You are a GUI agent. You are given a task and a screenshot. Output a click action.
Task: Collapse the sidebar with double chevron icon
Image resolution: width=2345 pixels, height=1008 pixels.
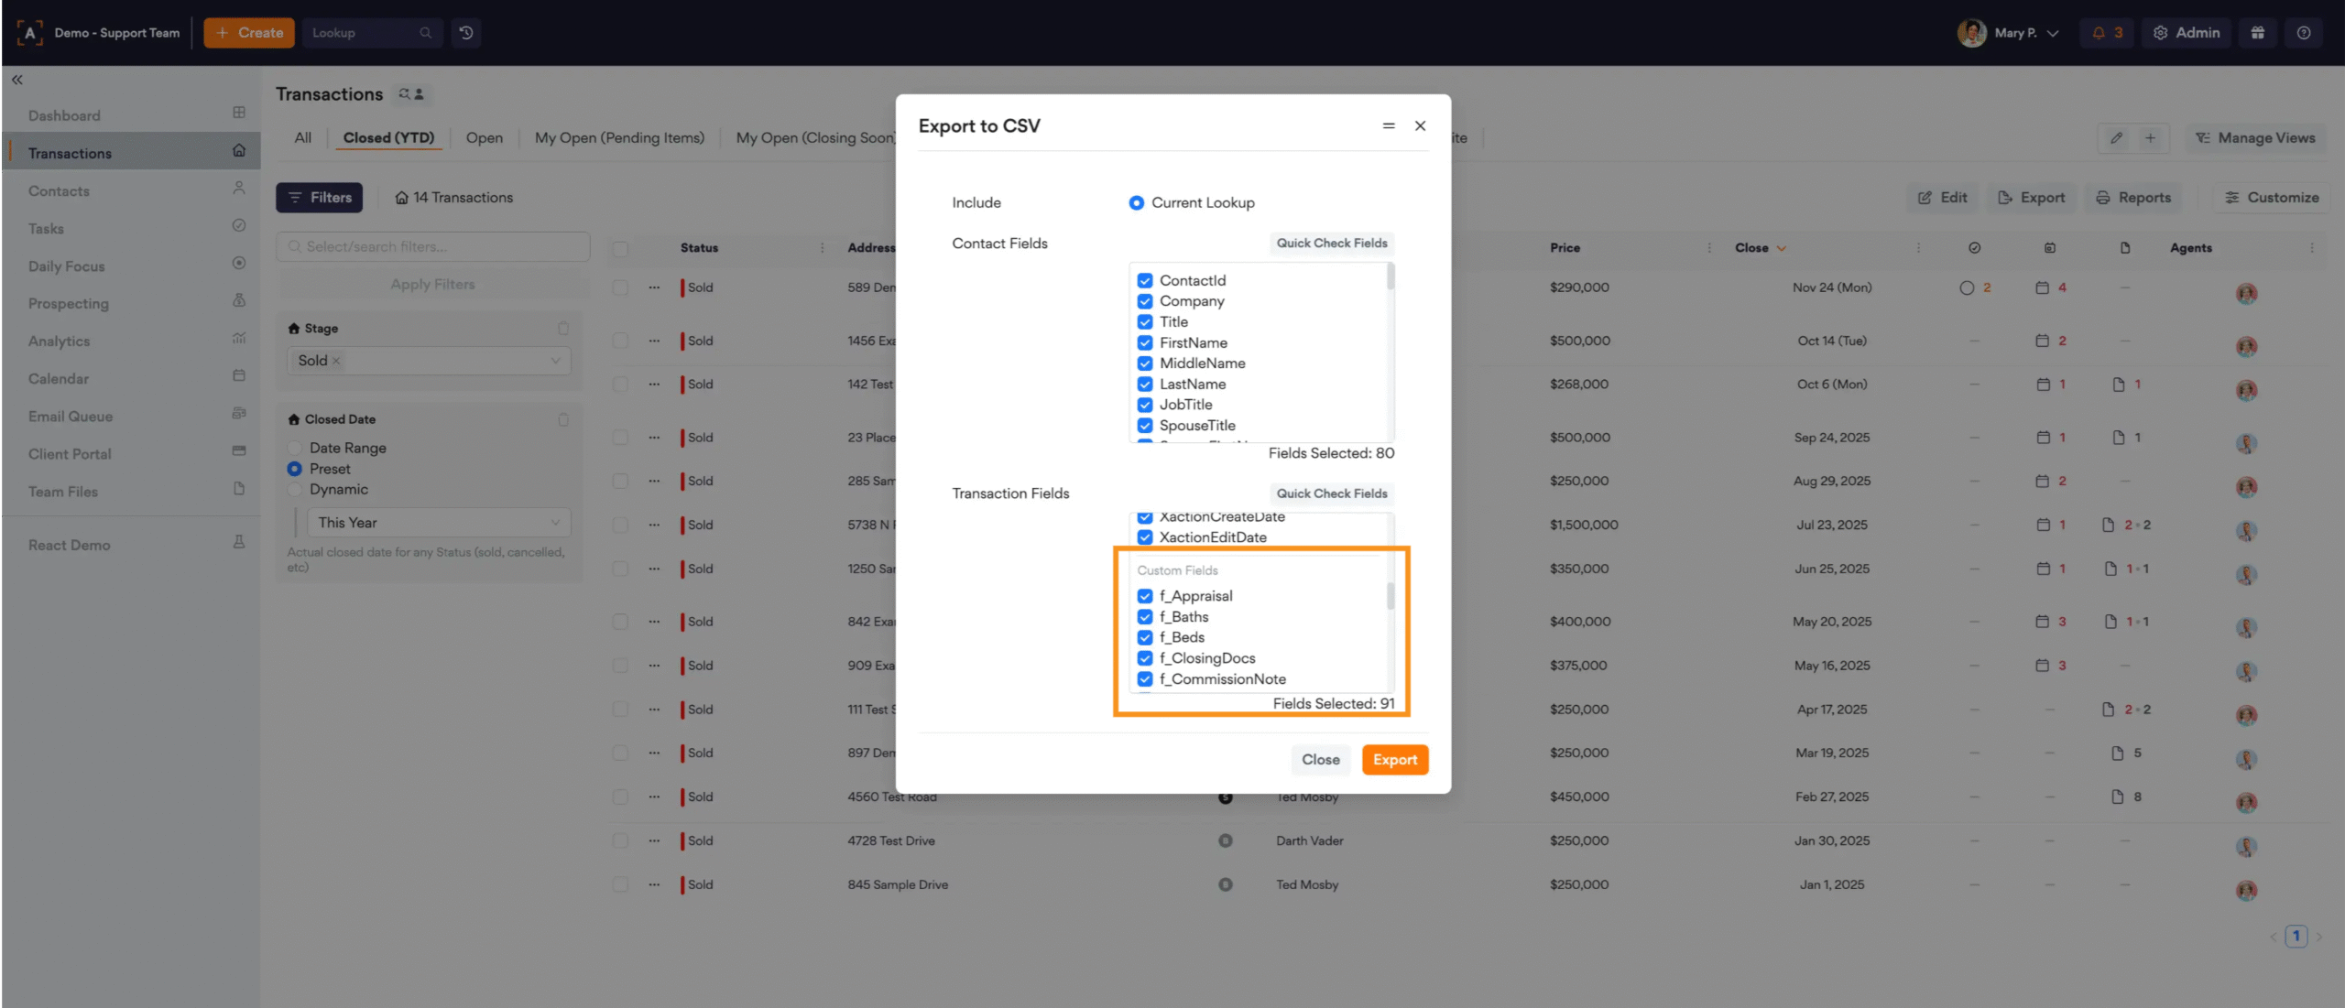coord(17,81)
